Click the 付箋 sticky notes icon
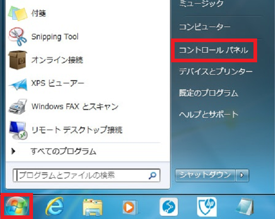Viewport: 275px width, 219px height. pyautogui.click(x=17, y=13)
